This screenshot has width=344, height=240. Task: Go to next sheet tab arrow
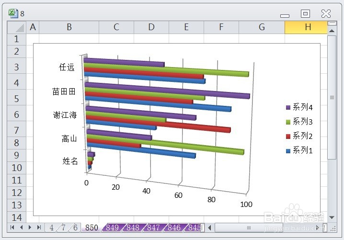(x=30, y=227)
